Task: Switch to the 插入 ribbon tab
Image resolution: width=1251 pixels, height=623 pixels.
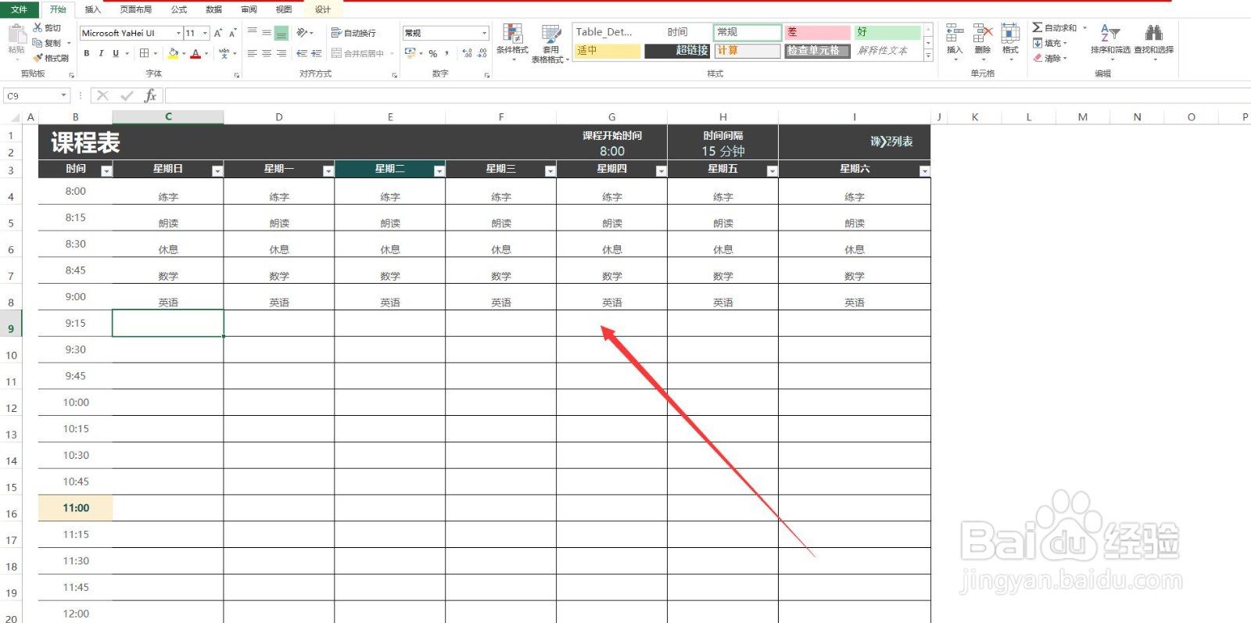Action: (92, 9)
